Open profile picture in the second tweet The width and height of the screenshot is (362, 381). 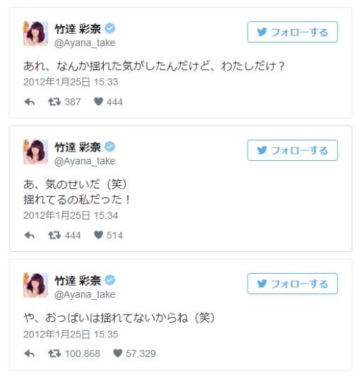pos(36,152)
